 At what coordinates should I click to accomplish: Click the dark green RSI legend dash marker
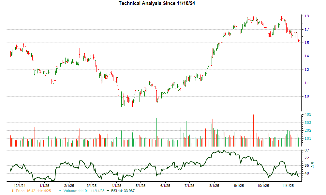(108, 191)
